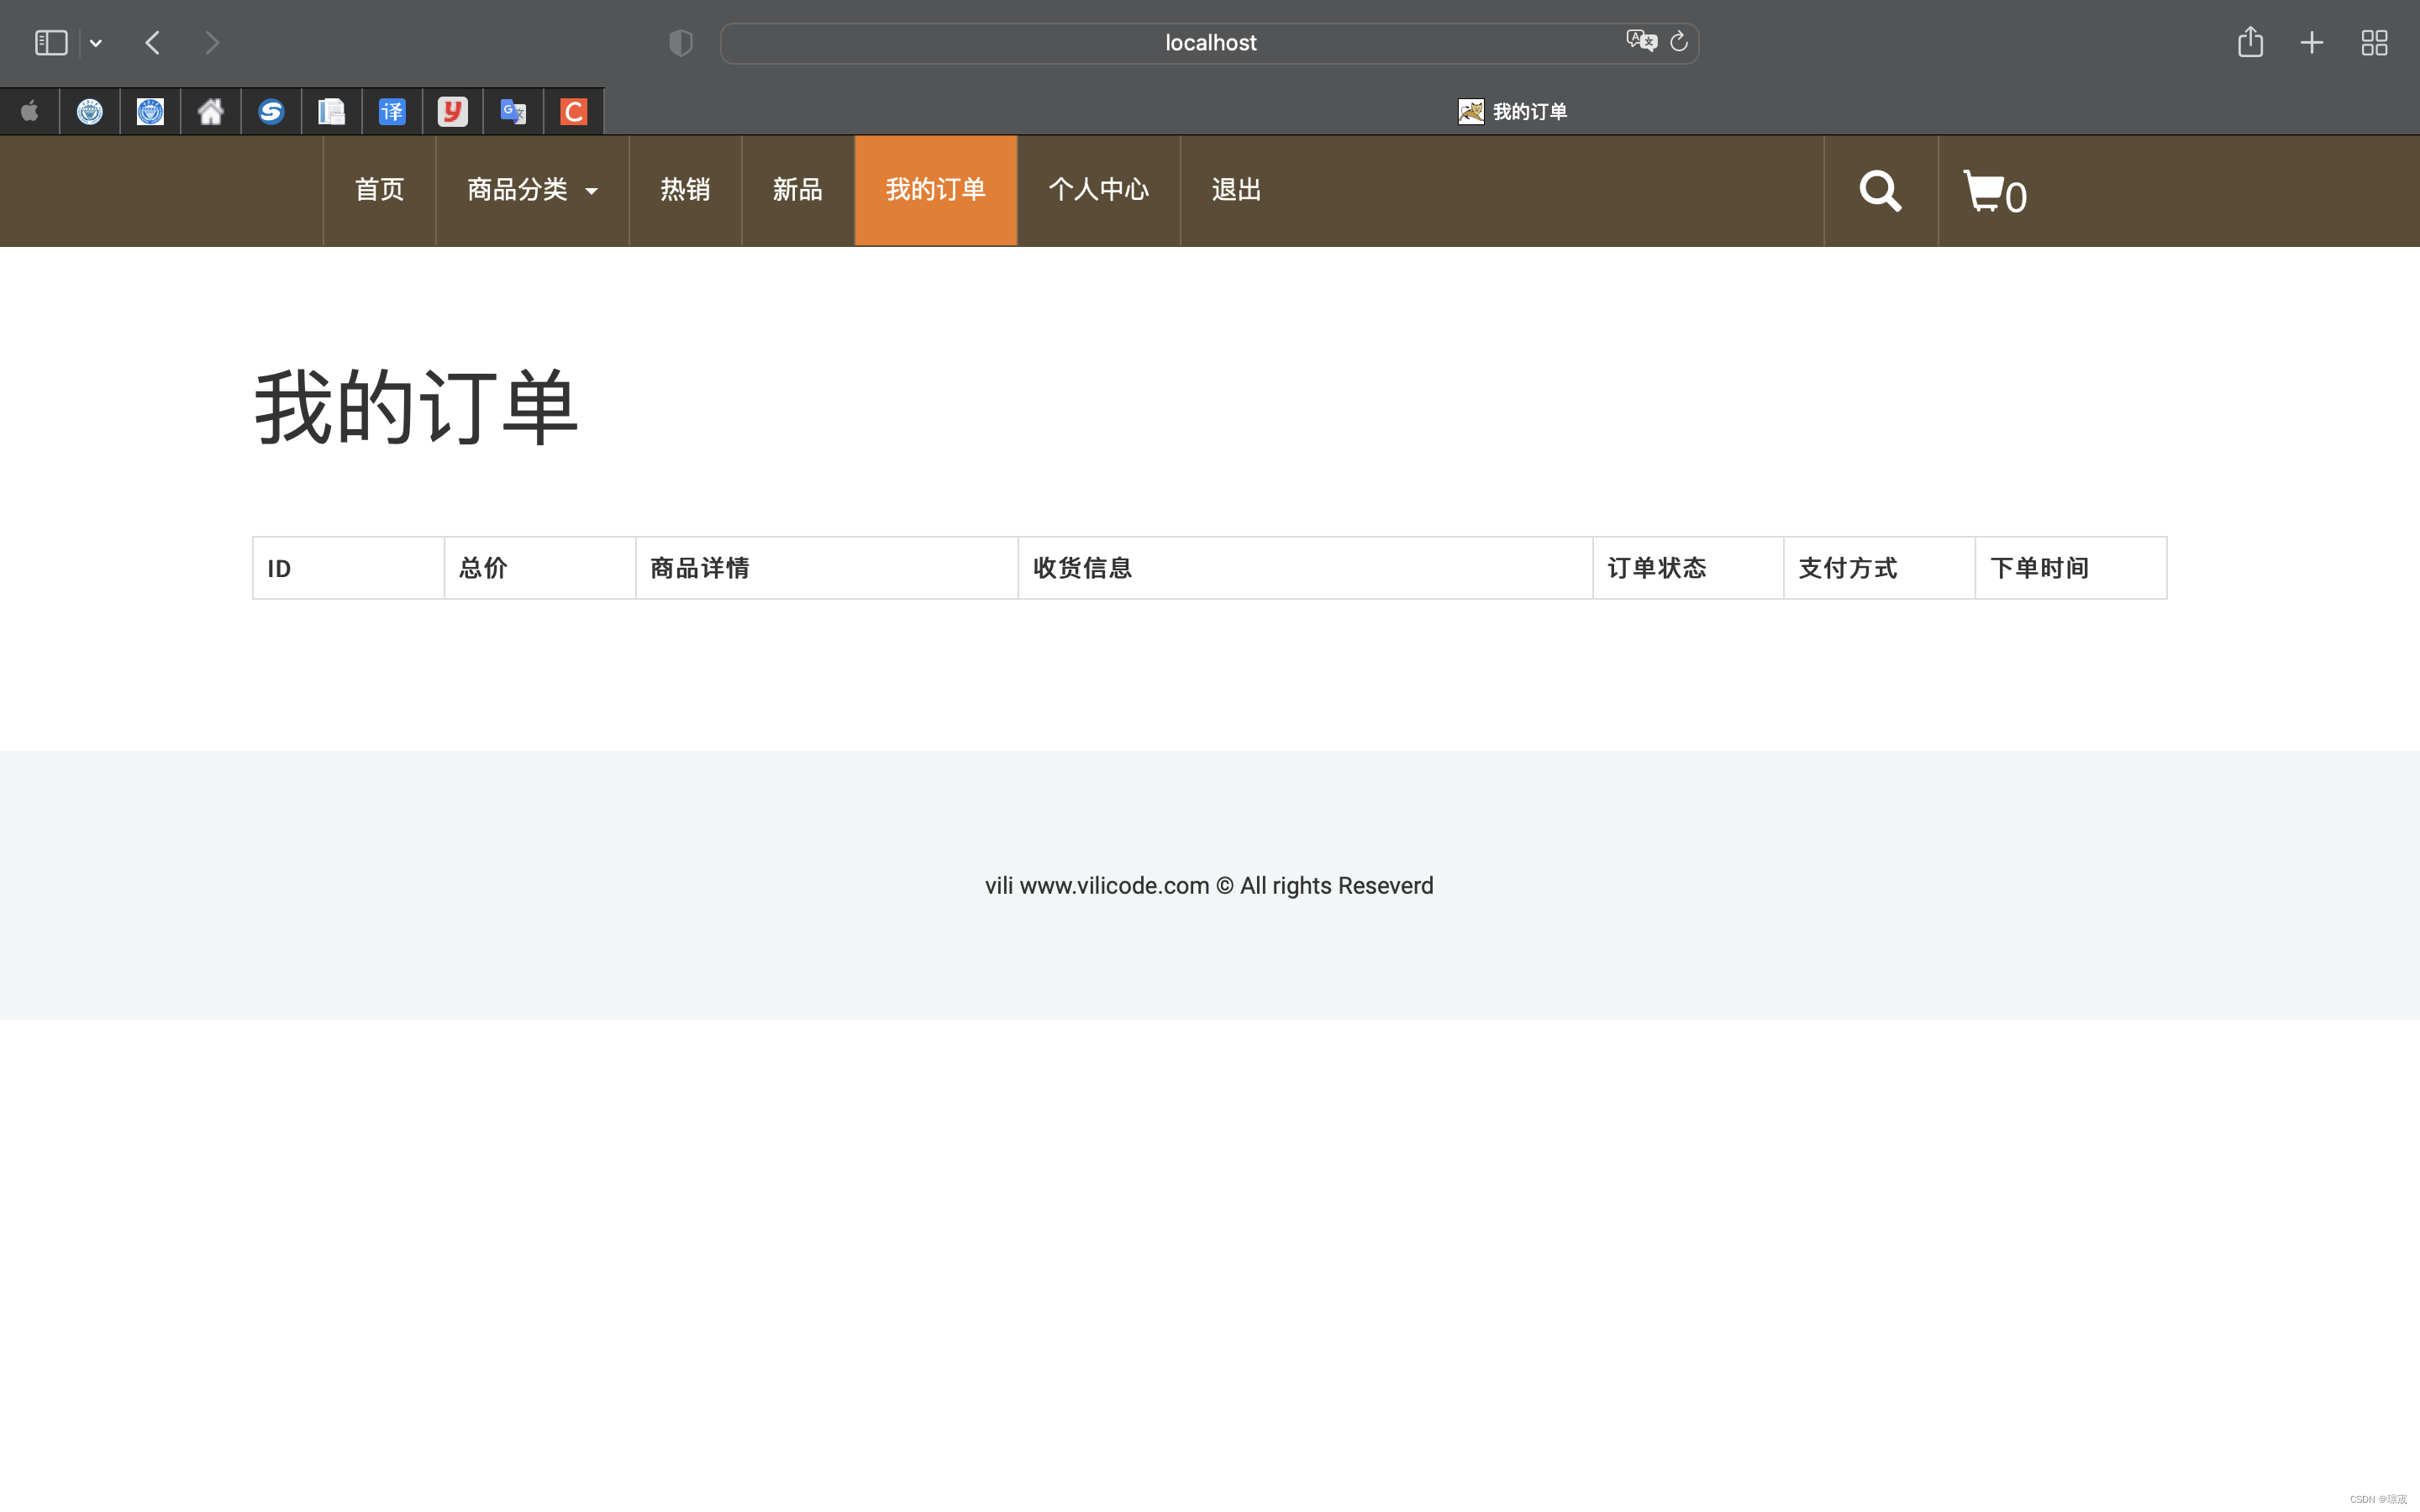The image size is (2420, 1512).
Task: Go to 首页 in navigation
Action: 379,190
